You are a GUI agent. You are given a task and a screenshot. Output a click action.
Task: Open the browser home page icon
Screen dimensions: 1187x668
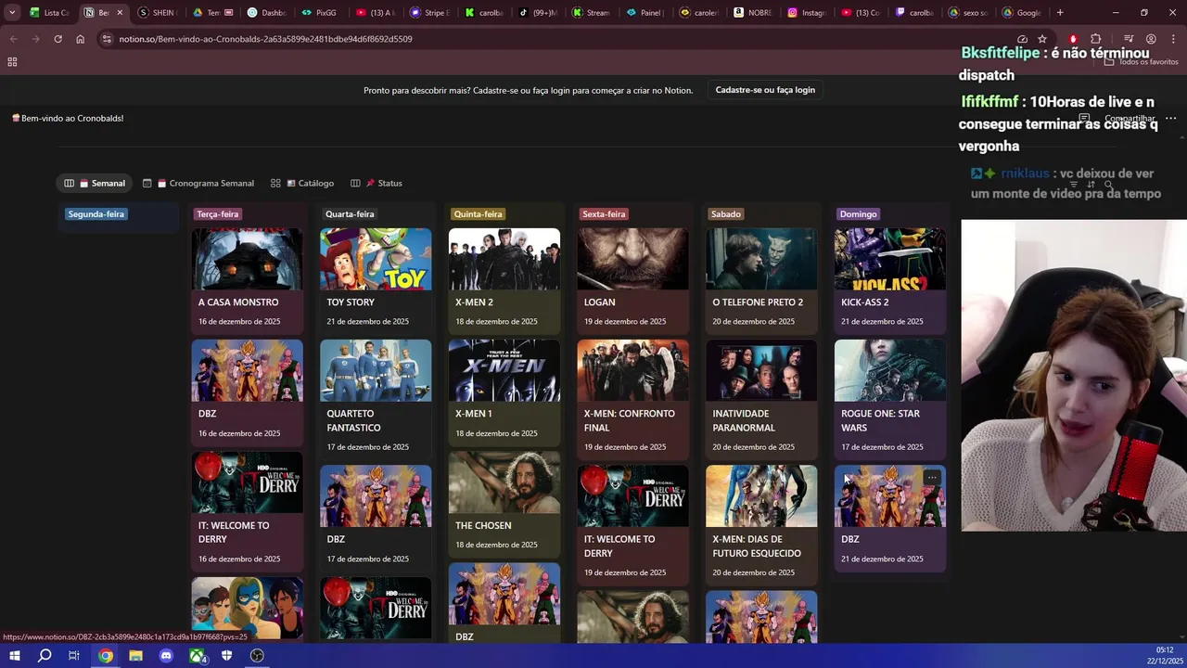pos(80,39)
